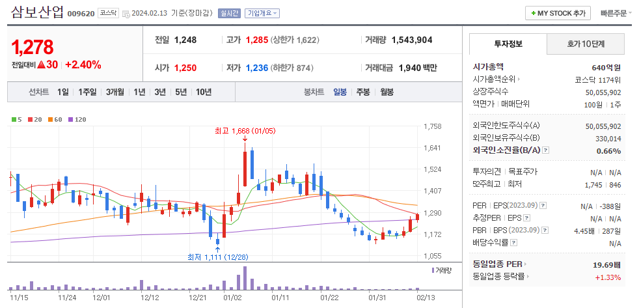Select the 3개월 line chart period
The width and height of the screenshot is (639, 308).
(x=115, y=92)
